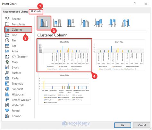152x130 pixels.
Task: Select the Clustered Column subtype icon
Action: click(44, 23)
